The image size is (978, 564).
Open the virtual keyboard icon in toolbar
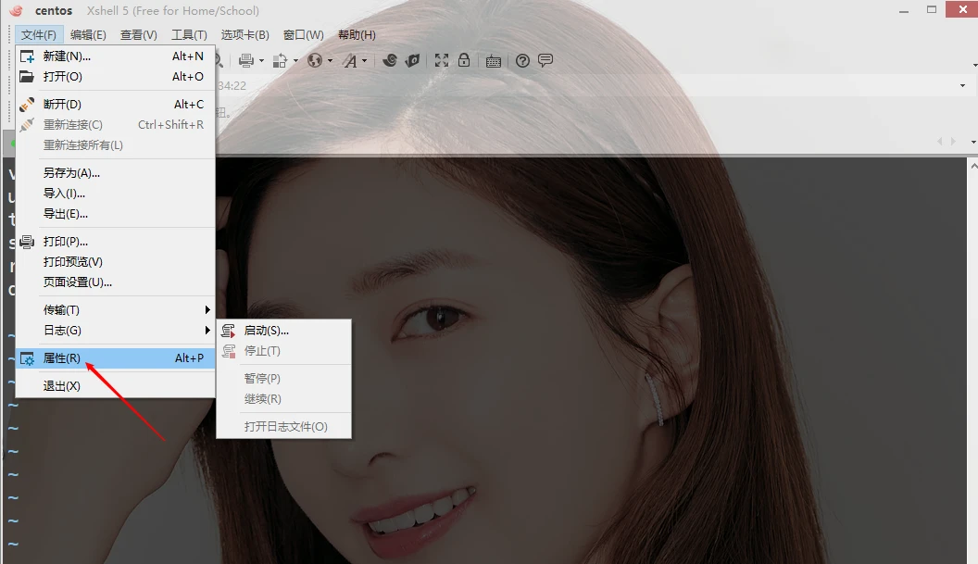click(494, 61)
